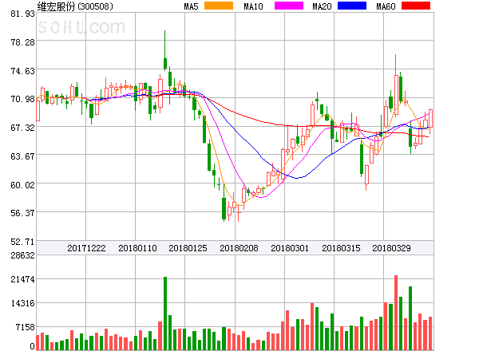This screenshot has height=351, width=479.
Task: Click the 20180110 date label
Action: (137, 248)
